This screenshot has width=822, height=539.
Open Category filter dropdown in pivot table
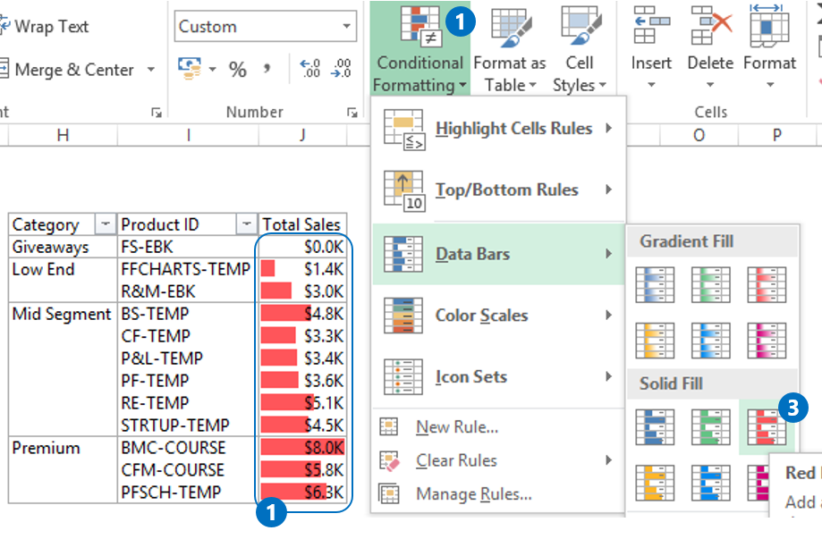coord(105,224)
